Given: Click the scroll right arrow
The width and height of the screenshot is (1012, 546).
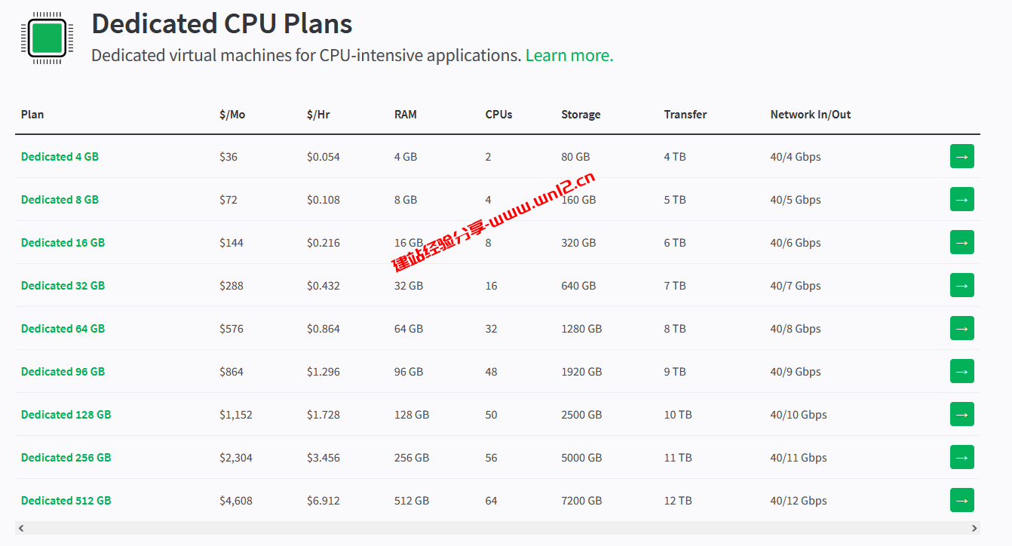Looking at the screenshot, I should (x=974, y=528).
